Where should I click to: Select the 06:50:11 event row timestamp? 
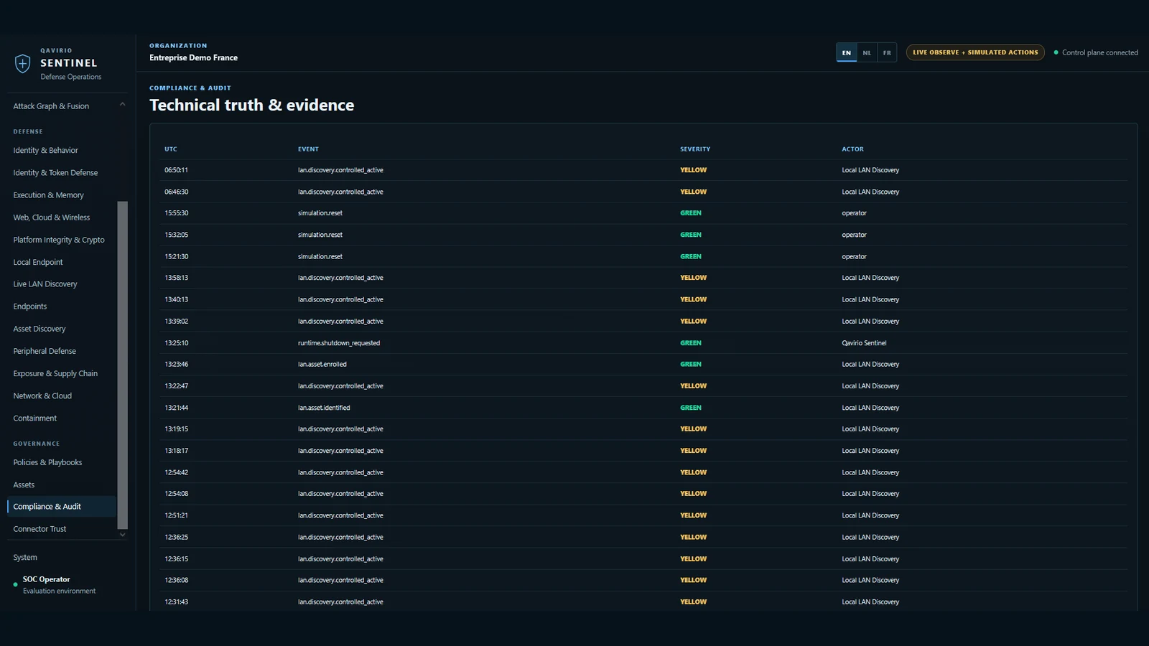(177, 170)
